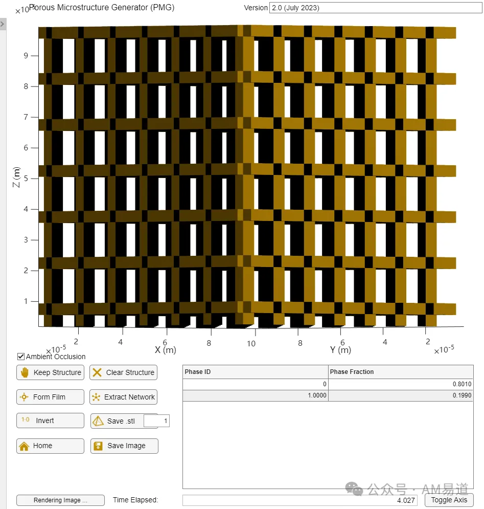Select the 0.8010 phase fraction cell
The image size is (484, 509).
401,384
